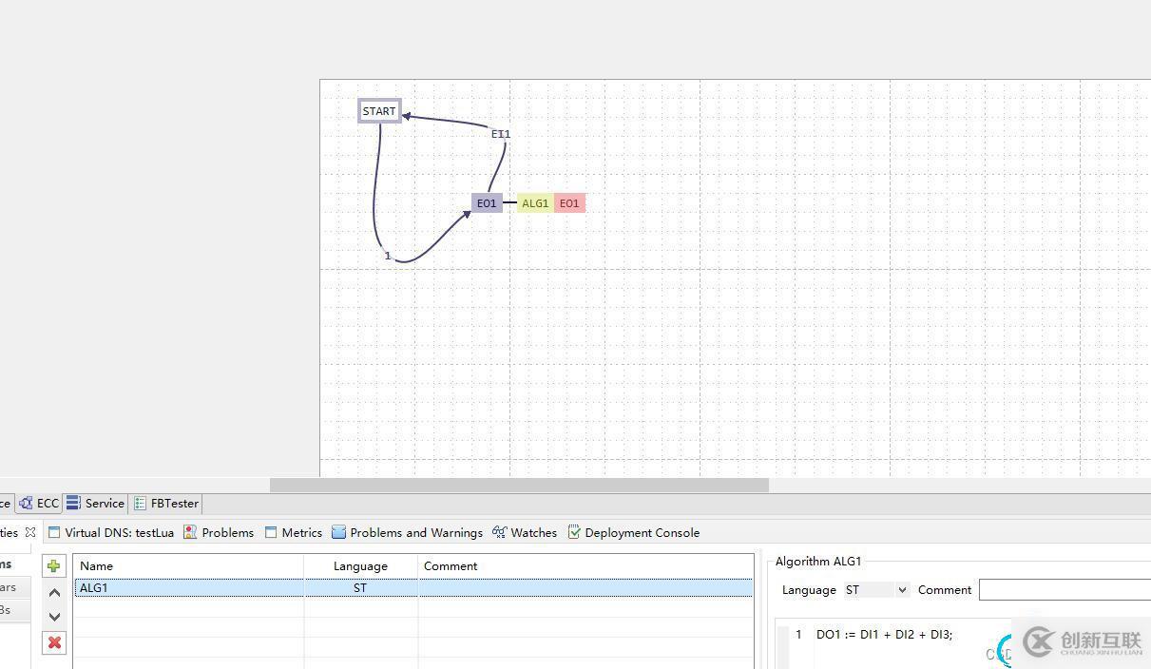1151x669 pixels.
Task: Click the ST language cell of ALG1
Action: coord(360,588)
